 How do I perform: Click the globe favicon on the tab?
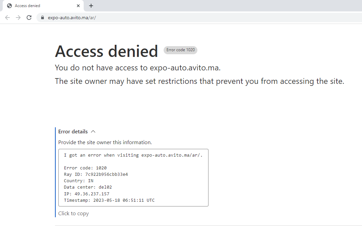coord(9,6)
